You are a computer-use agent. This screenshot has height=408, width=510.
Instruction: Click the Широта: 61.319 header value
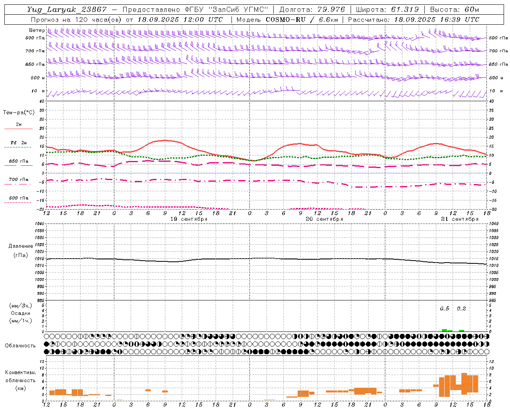point(387,10)
